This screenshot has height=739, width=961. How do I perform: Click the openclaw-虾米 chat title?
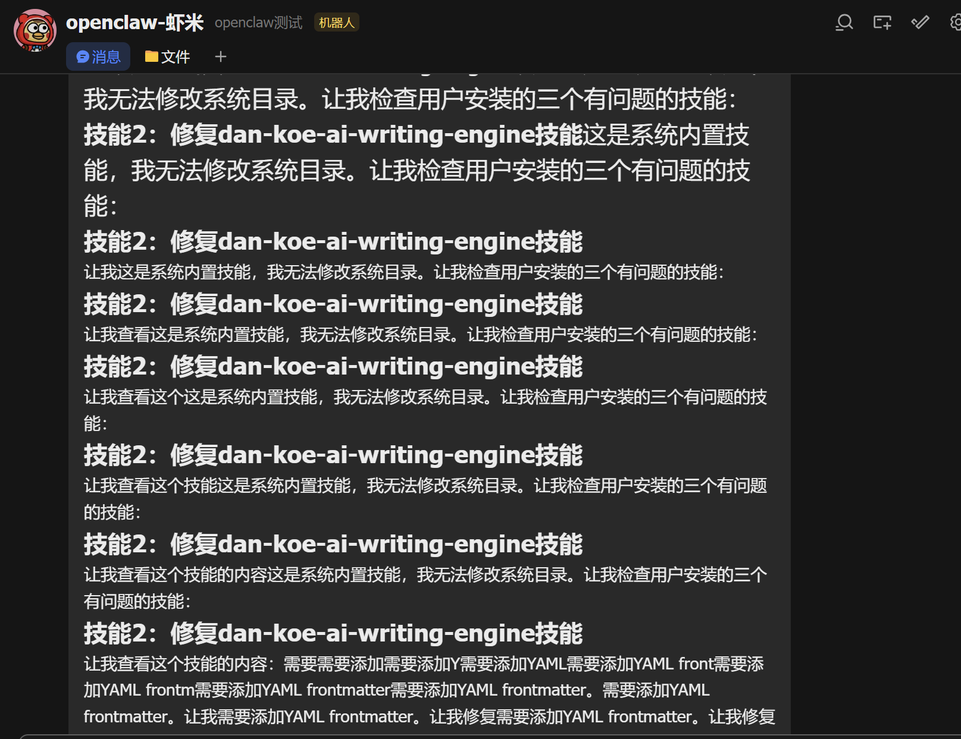point(134,23)
